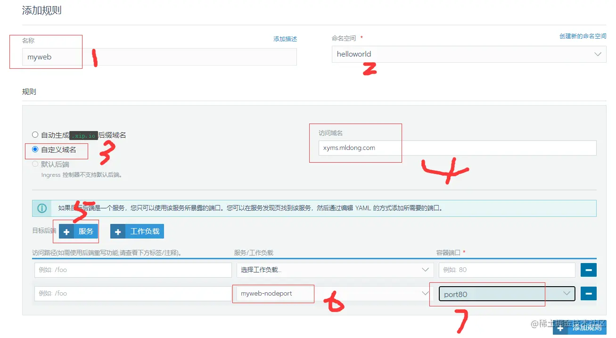The height and width of the screenshot is (338, 616).
Task: Select the auto-generate xip.io domain radio
Action: pyautogui.click(x=35, y=135)
